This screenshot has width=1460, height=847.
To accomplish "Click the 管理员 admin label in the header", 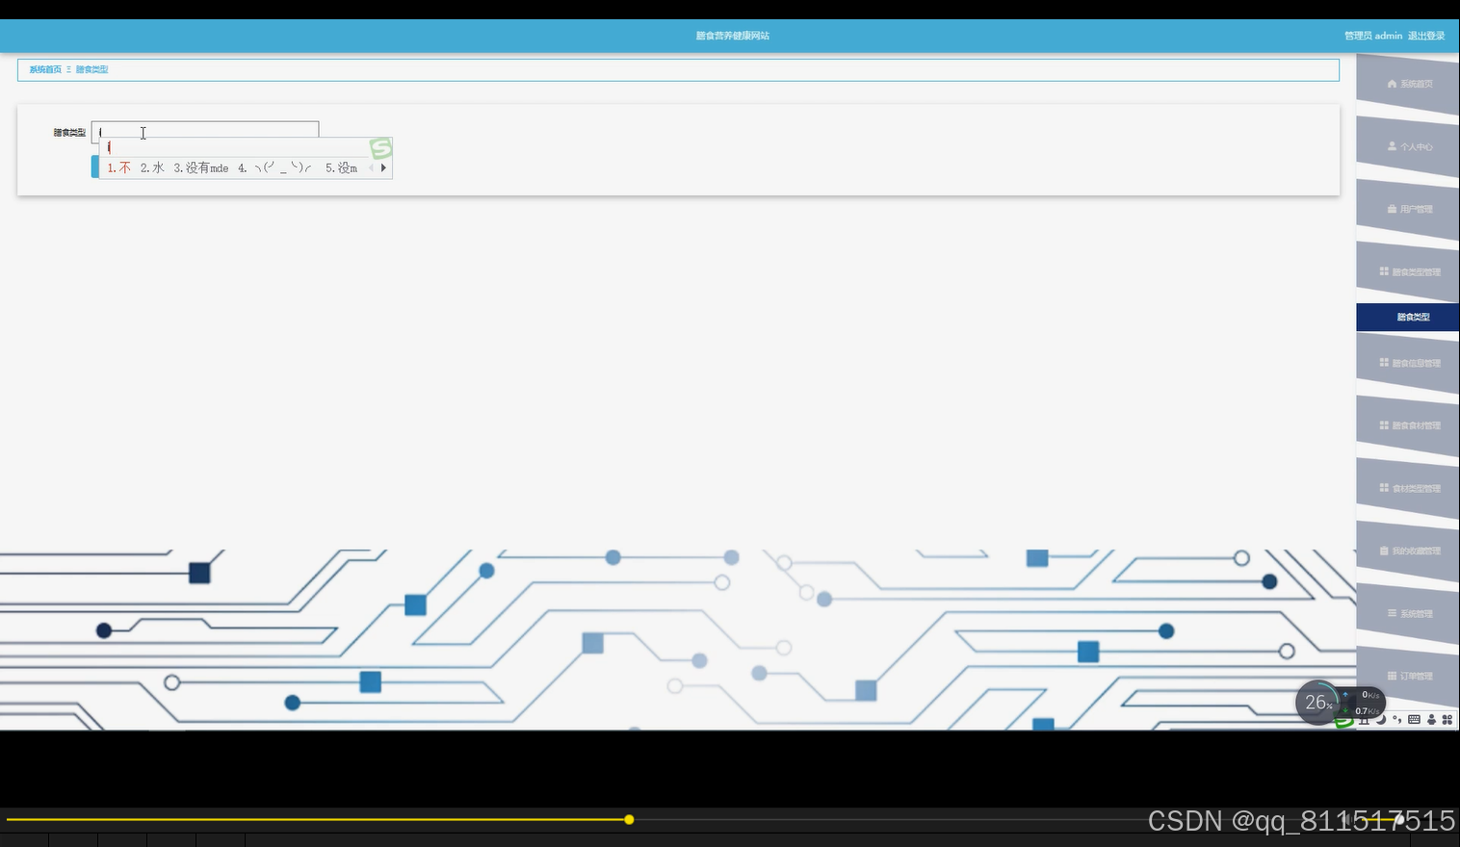I will (1373, 36).
